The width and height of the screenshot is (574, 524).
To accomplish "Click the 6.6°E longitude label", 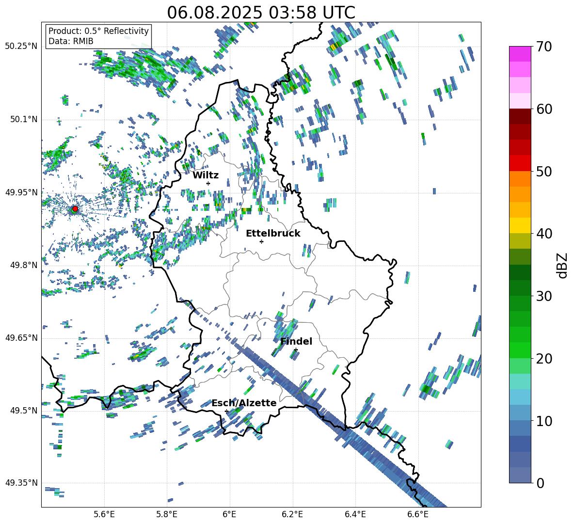I will click(x=418, y=514).
